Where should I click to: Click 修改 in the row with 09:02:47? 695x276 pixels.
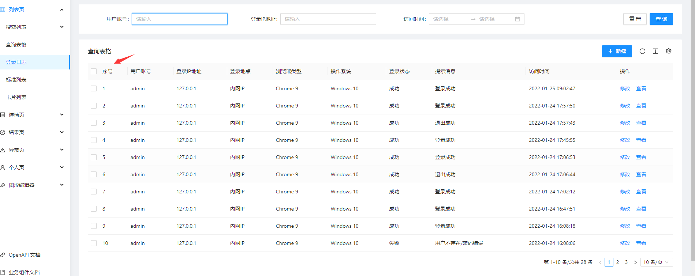(x=625, y=88)
